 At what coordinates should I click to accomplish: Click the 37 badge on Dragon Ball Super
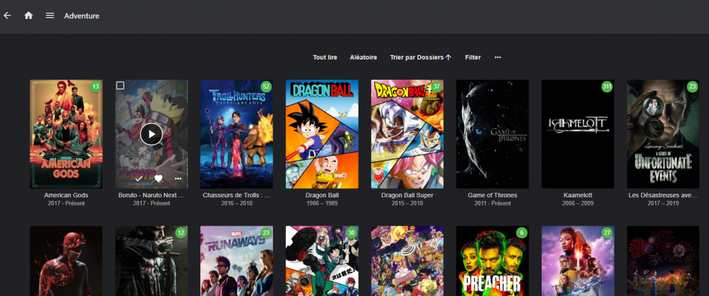[437, 87]
